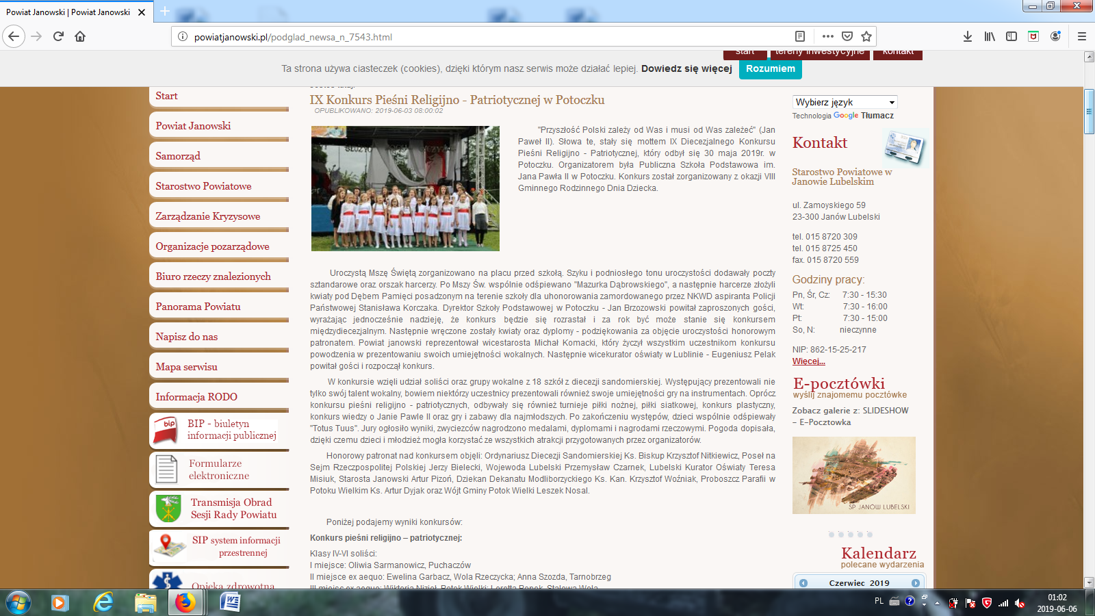
Task: Toggle reader view in address bar
Action: (x=799, y=36)
